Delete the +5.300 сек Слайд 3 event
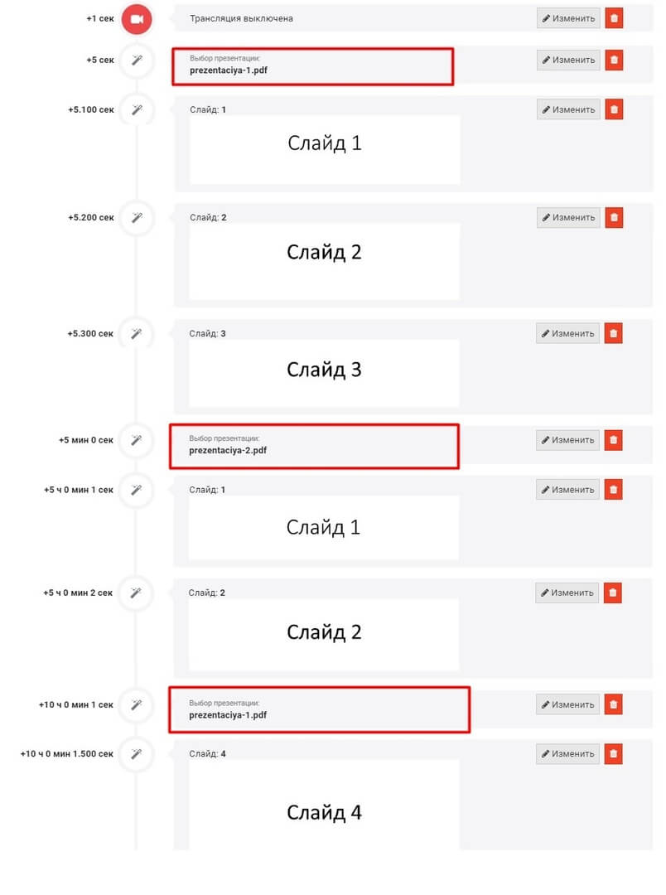 pos(613,334)
